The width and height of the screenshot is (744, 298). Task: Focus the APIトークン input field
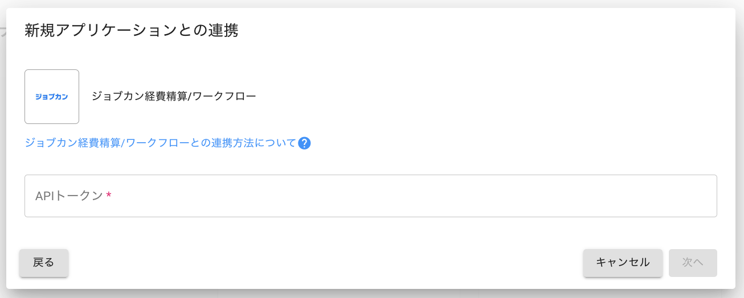[370, 196]
